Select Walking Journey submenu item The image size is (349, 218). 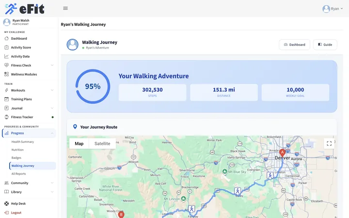[32, 166]
